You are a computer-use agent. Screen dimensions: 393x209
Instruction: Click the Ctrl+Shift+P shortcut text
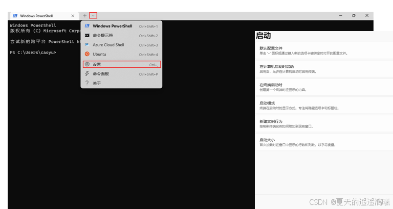tap(148, 74)
